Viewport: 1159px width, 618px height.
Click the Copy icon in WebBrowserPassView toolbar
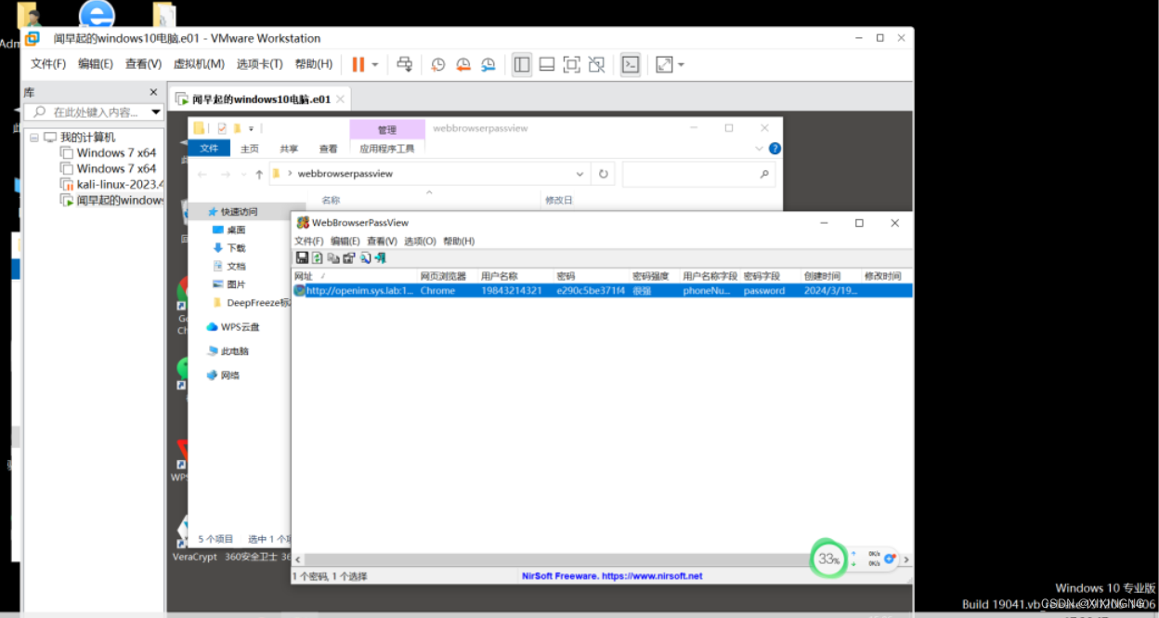pyautogui.click(x=333, y=257)
